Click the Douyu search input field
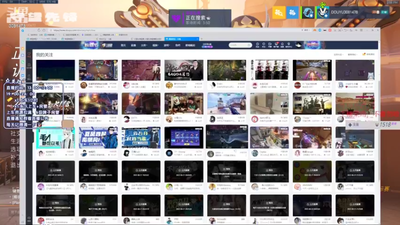This screenshot has width=400, height=225. click(x=238, y=45)
